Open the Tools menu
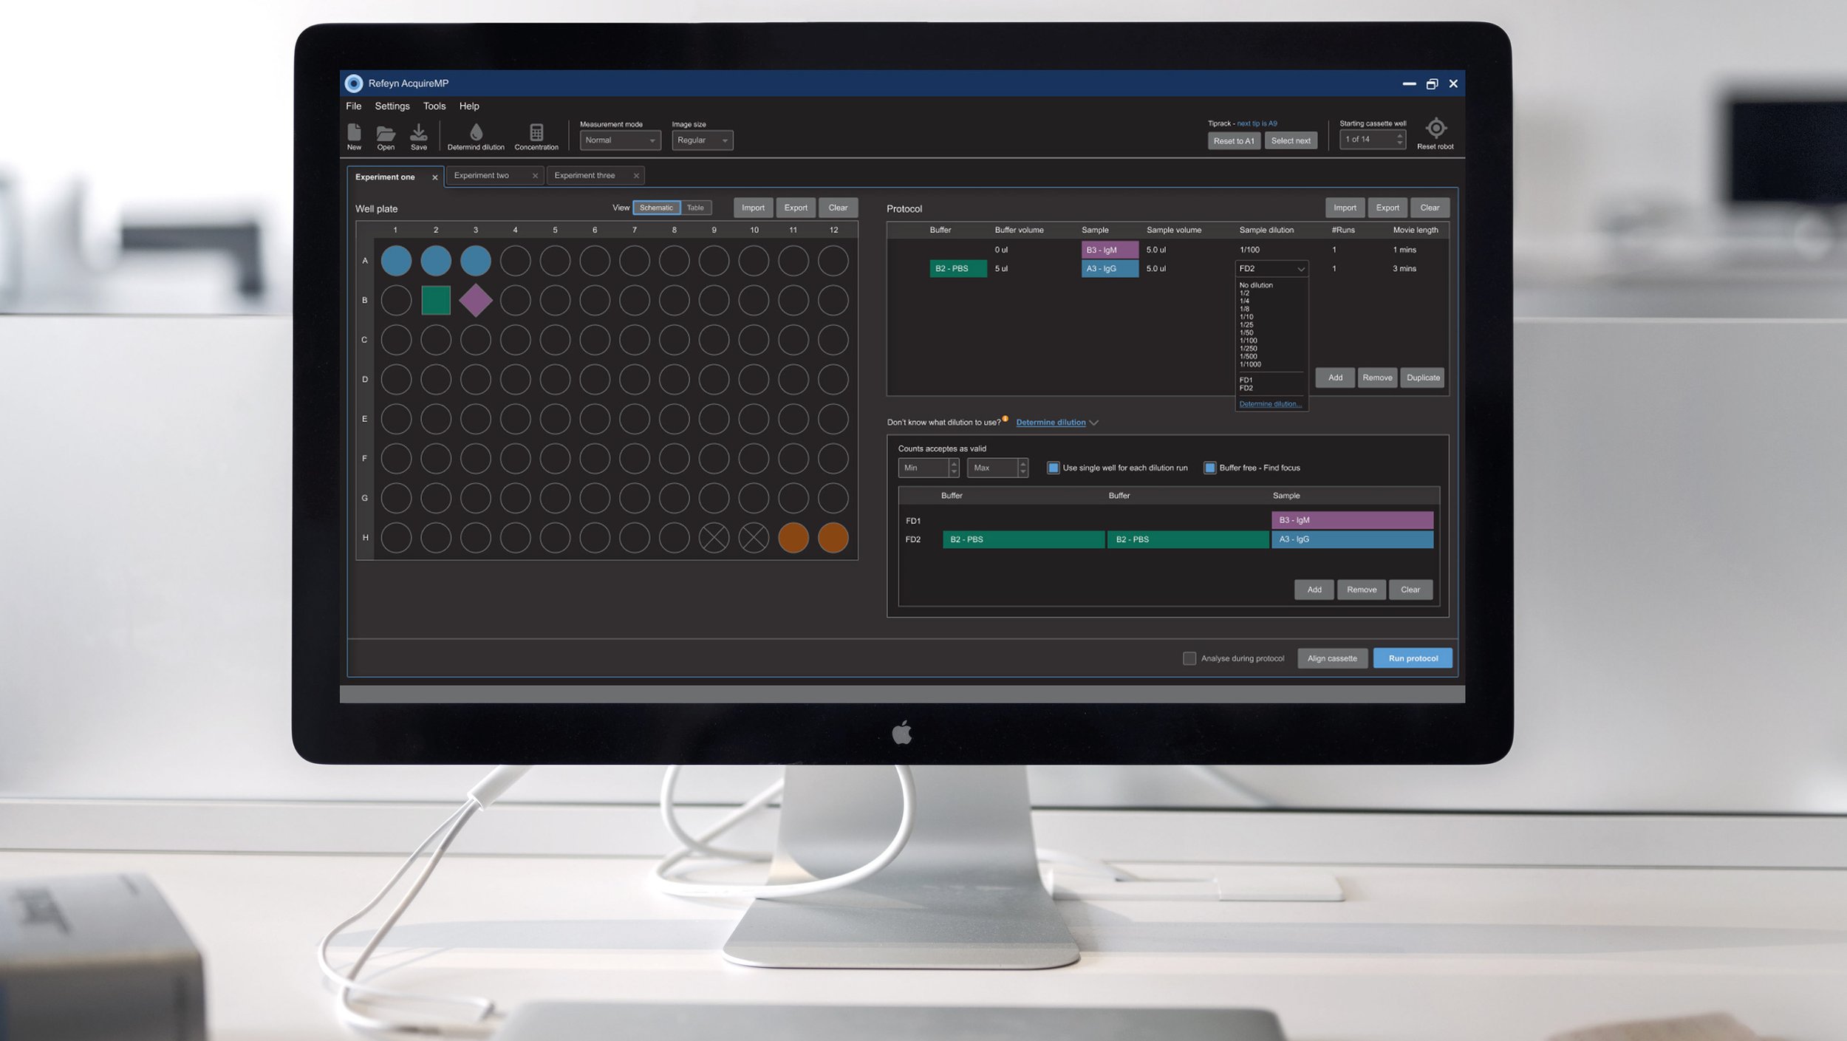Viewport: 1847px width, 1041px height. (x=434, y=106)
